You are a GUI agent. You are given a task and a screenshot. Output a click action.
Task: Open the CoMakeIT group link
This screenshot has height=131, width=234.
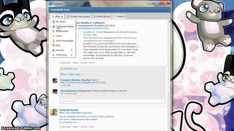[99, 23]
